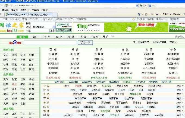The image size is (185, 118).
Task: Open the 北京 link in 地方网站
Action: click(6, 114)
